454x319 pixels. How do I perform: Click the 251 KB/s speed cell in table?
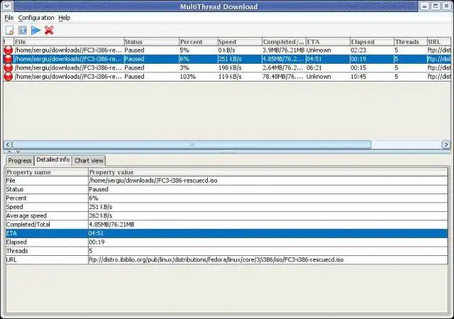(x=240, y=59)
